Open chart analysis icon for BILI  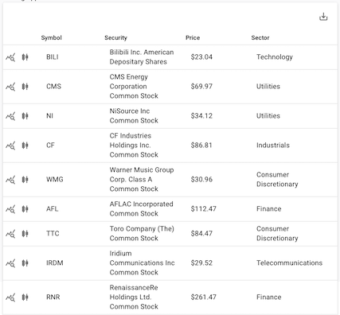pos(10,57)
